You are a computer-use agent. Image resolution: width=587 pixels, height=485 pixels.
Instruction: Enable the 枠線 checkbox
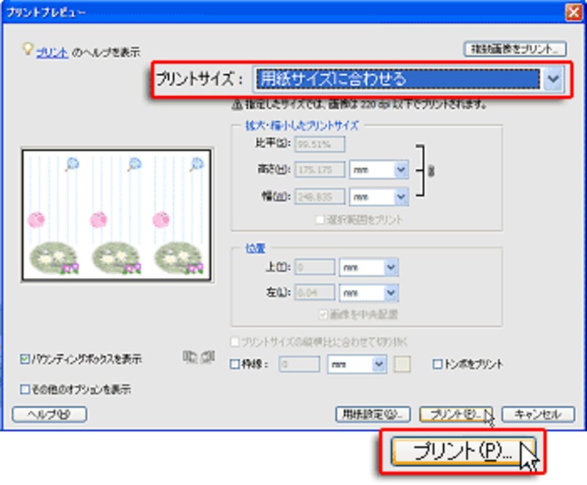click(x=235, y=364)
